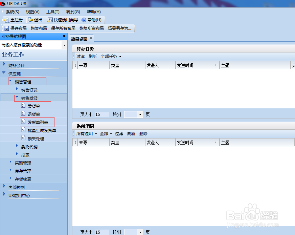Open 转到 page dropdown in 待办任务

tap(140, 114)
